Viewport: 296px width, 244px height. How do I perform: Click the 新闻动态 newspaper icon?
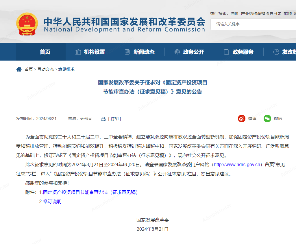[127, 52]
